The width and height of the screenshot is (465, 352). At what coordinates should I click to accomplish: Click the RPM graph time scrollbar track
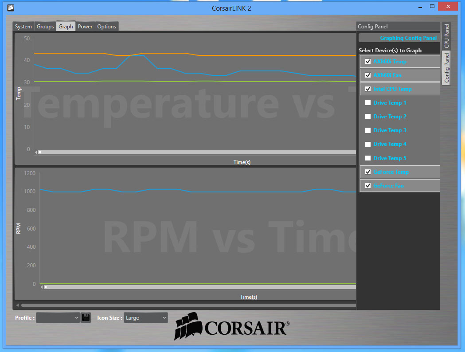pos(200,287)
